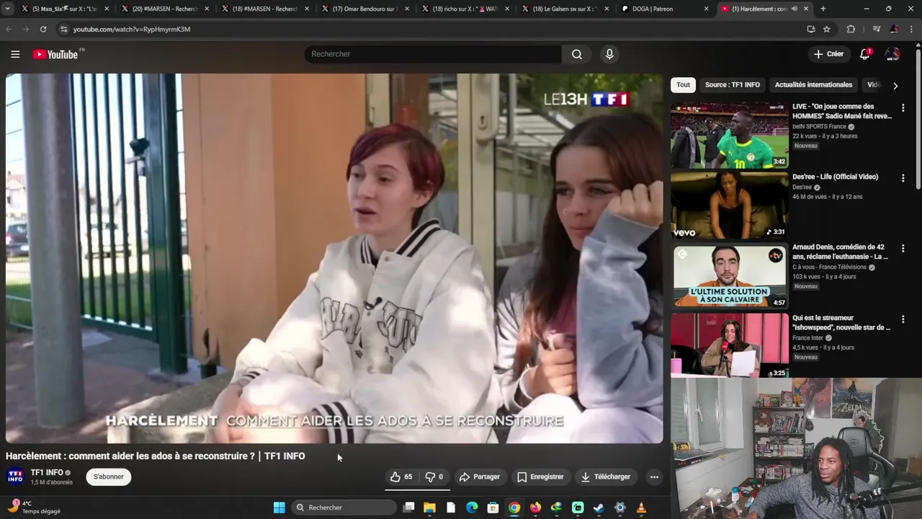
Task: Reload the page
Action: click(43, 29)
